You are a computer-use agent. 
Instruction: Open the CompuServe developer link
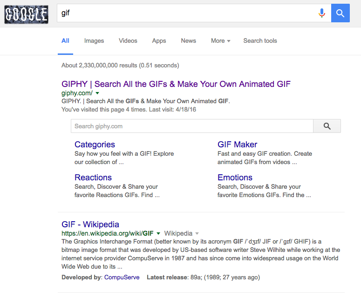pos(122,277)
